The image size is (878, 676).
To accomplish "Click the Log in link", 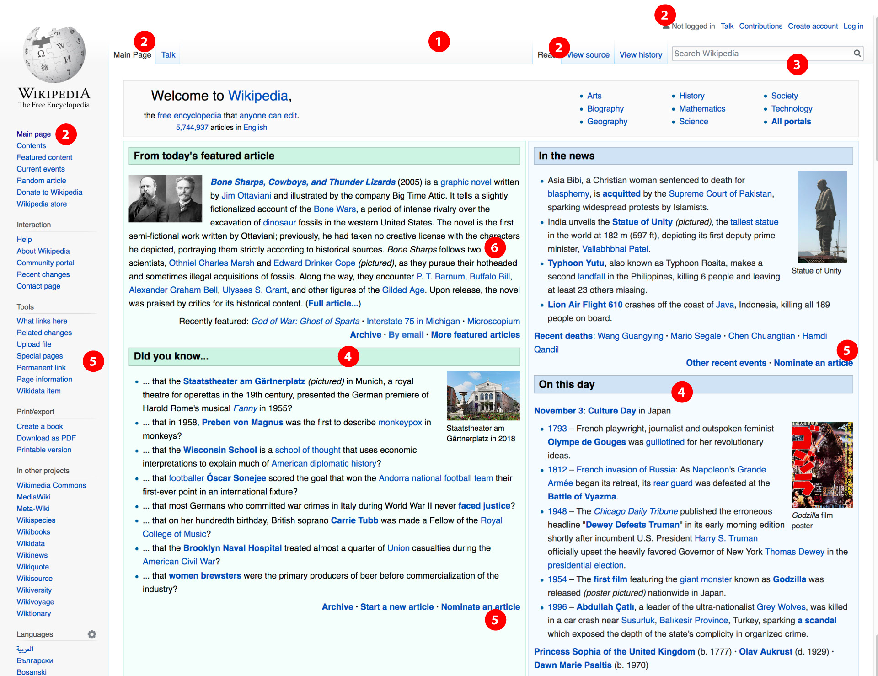I will [x=853, y=26].
